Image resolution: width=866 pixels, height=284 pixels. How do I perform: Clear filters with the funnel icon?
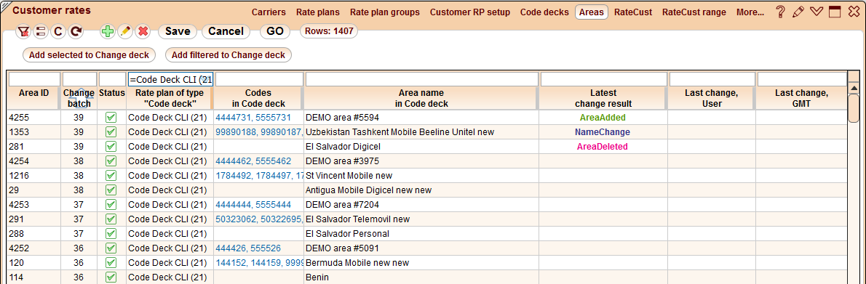coord(23,31)
